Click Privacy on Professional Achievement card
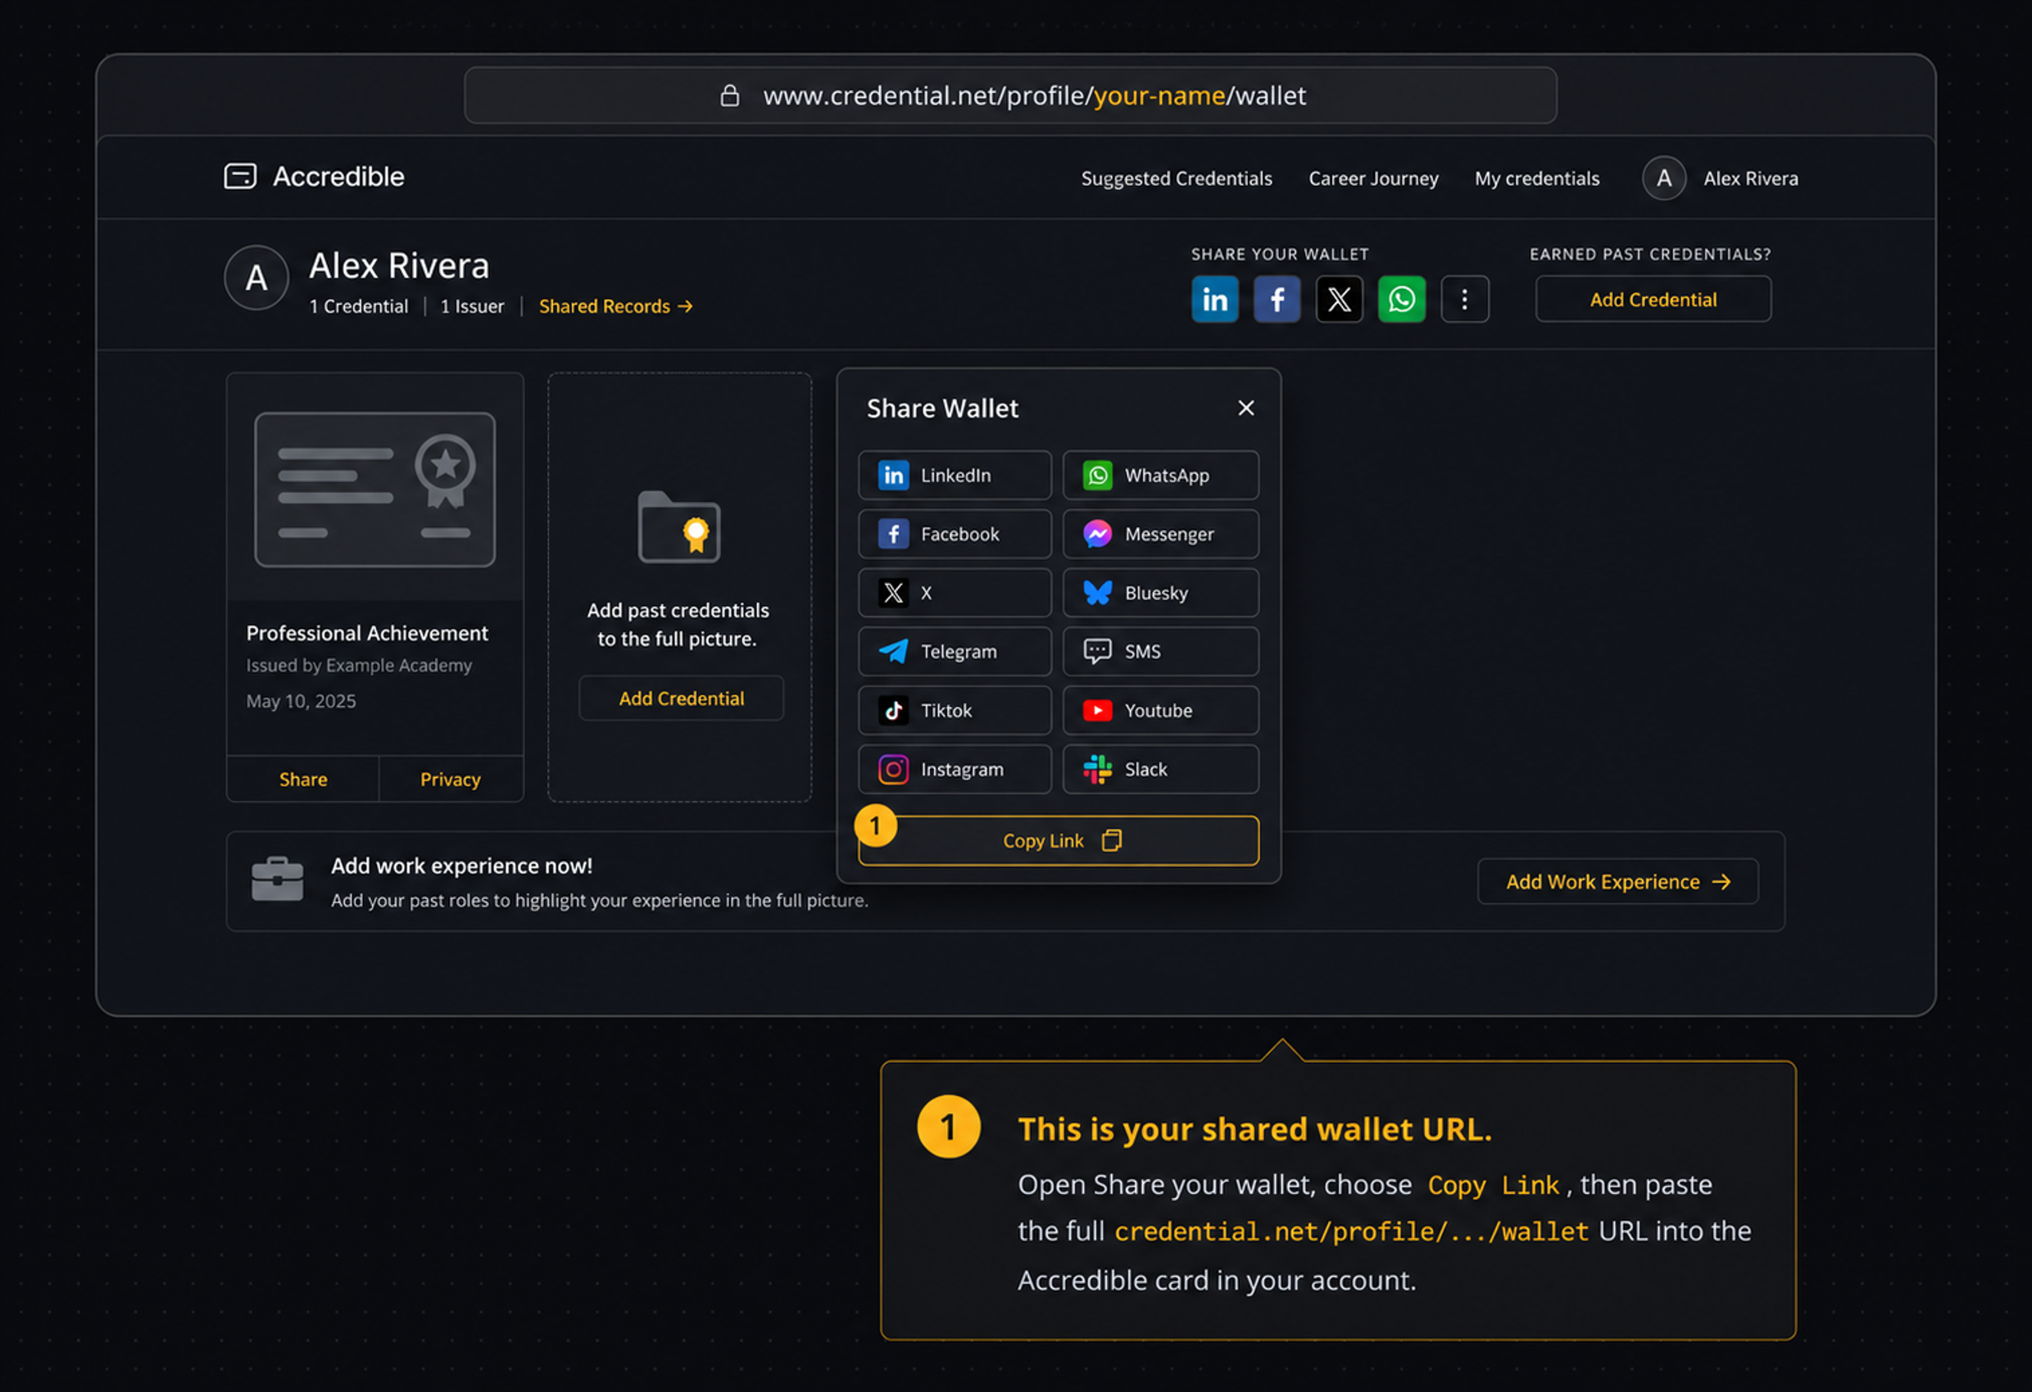Viewport: 2032px width, 1392px height. 451,779
